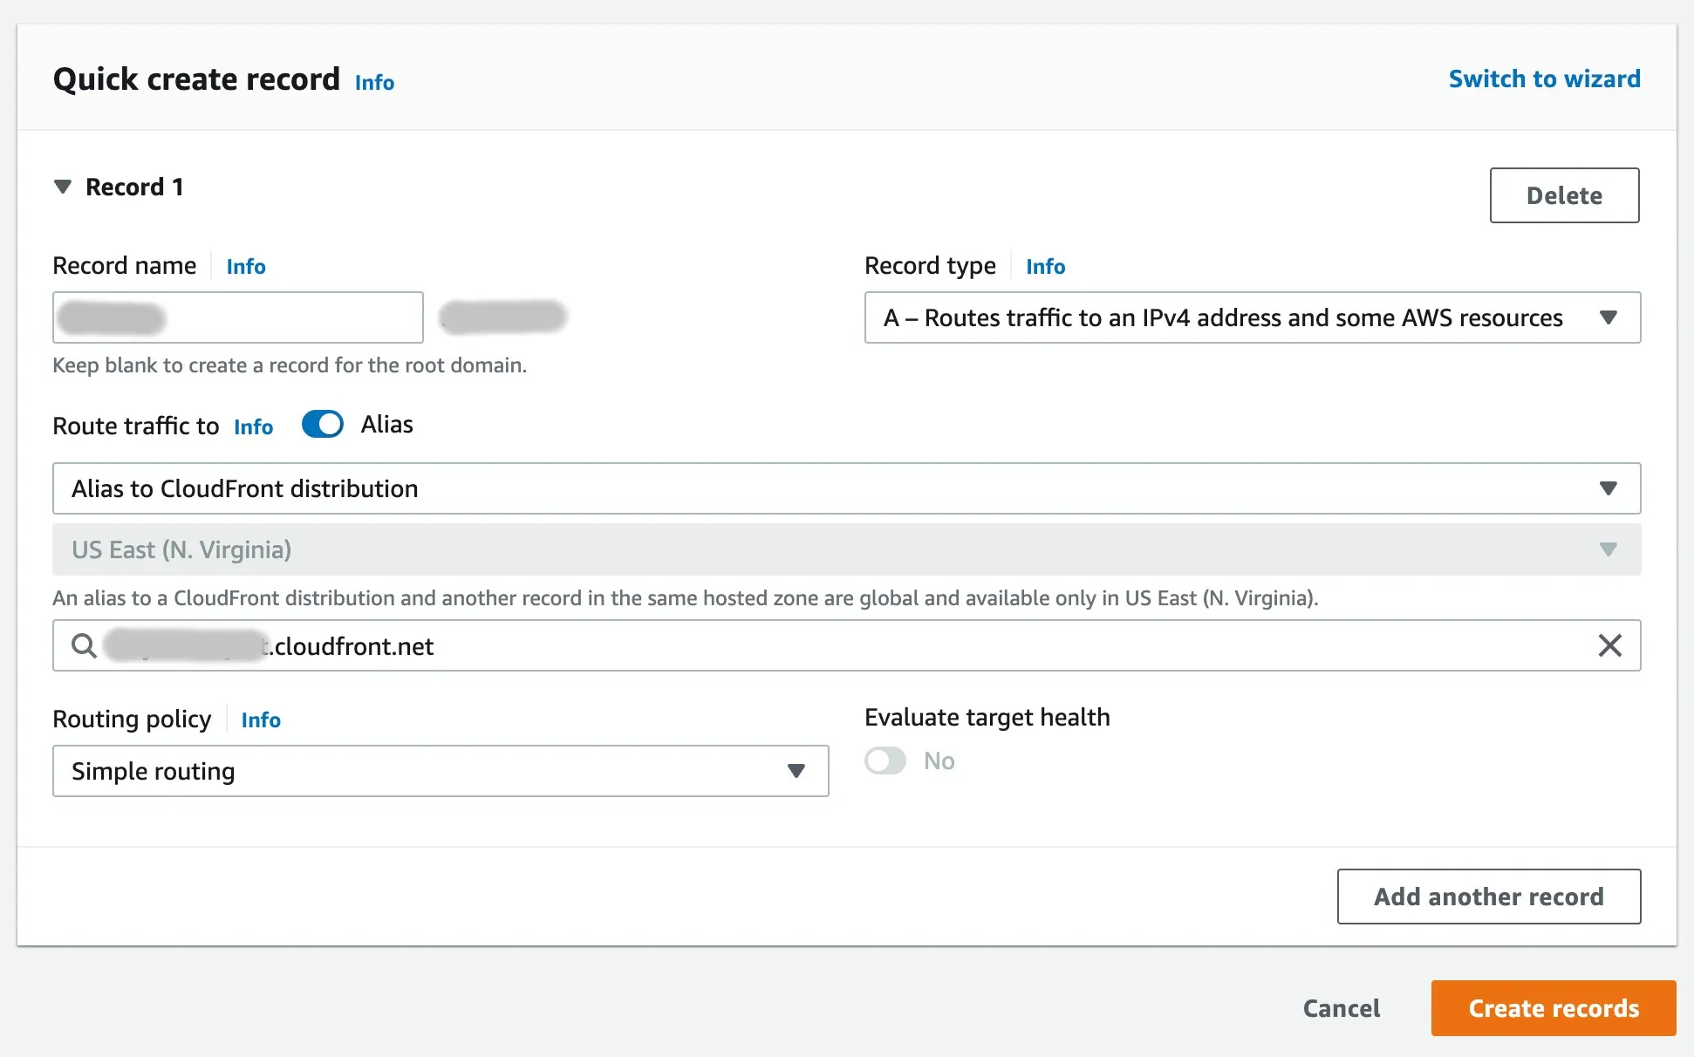Open the Record type dropdown
Screen dimensions: 1694x1057
(x=1252, y=317)
